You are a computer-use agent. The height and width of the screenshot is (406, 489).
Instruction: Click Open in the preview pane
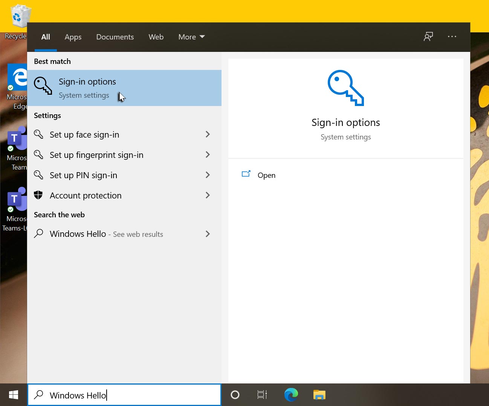(x=266, y=175)
